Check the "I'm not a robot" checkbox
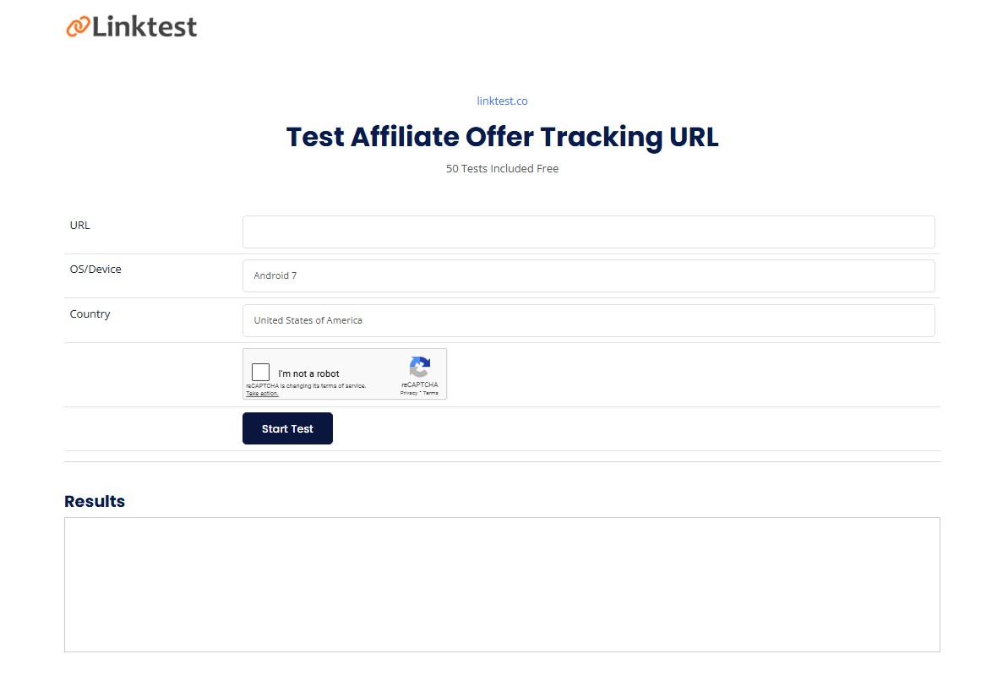 pos(260,372)
